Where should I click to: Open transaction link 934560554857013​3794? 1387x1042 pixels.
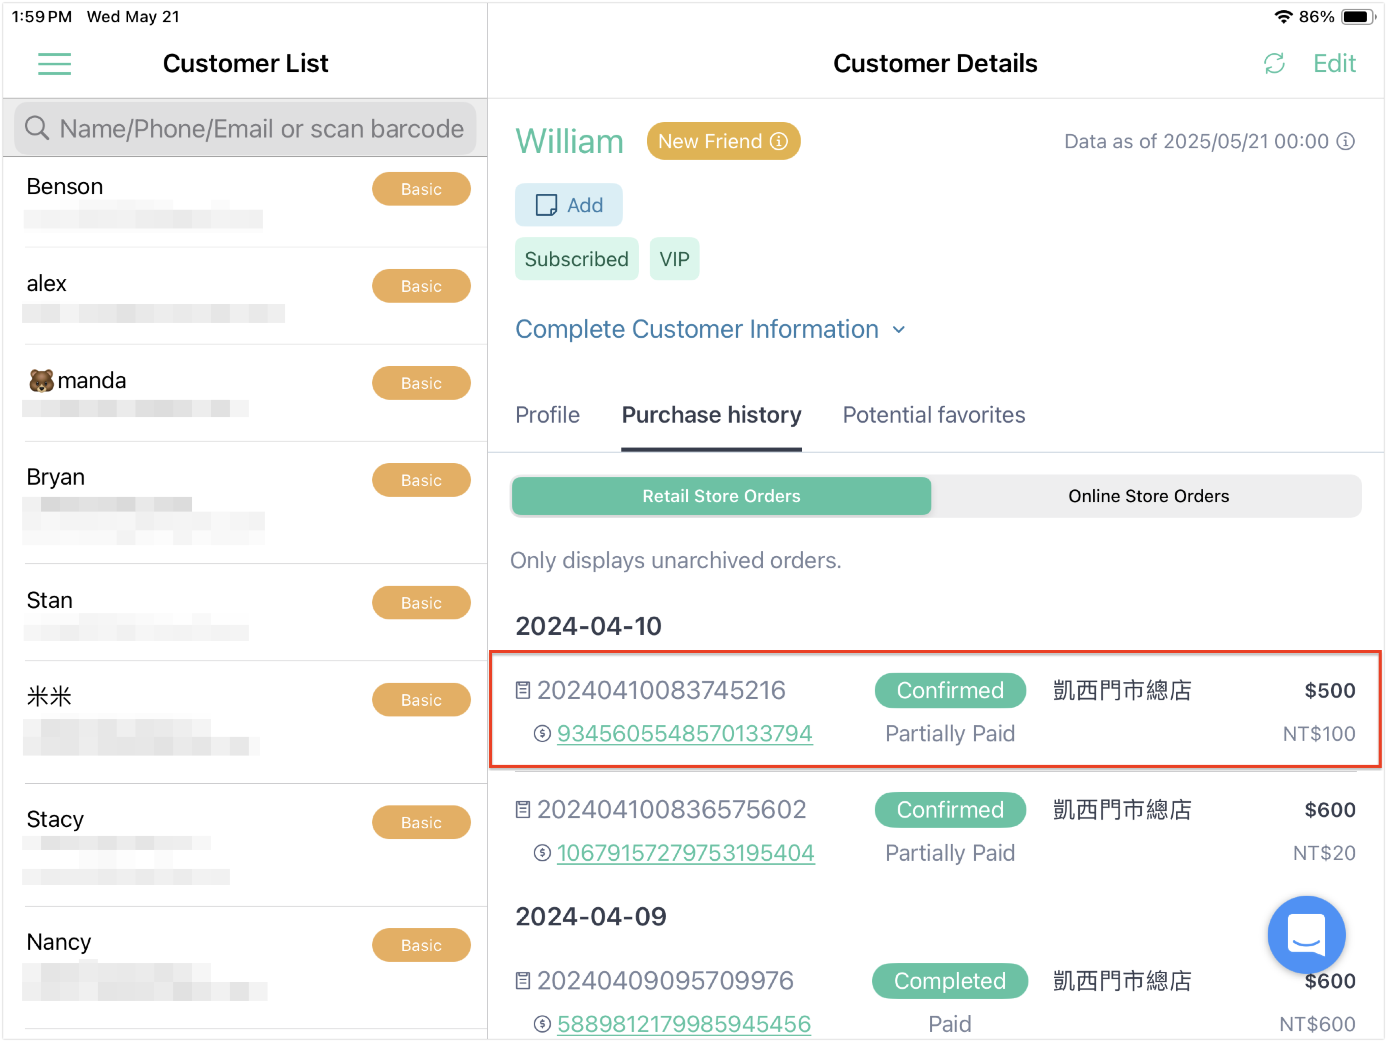click(x=685, y=734)
